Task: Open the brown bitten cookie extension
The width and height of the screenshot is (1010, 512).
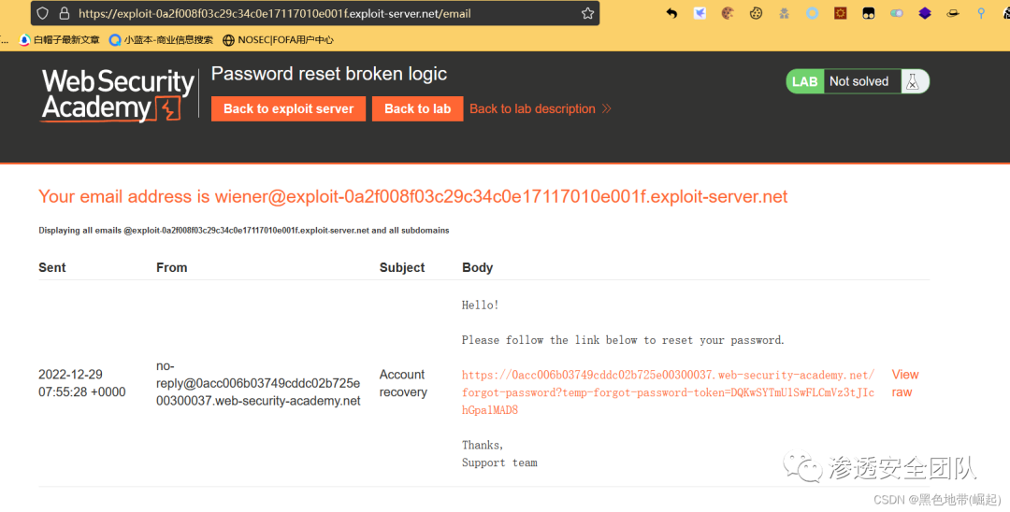Action: (728, 13)
